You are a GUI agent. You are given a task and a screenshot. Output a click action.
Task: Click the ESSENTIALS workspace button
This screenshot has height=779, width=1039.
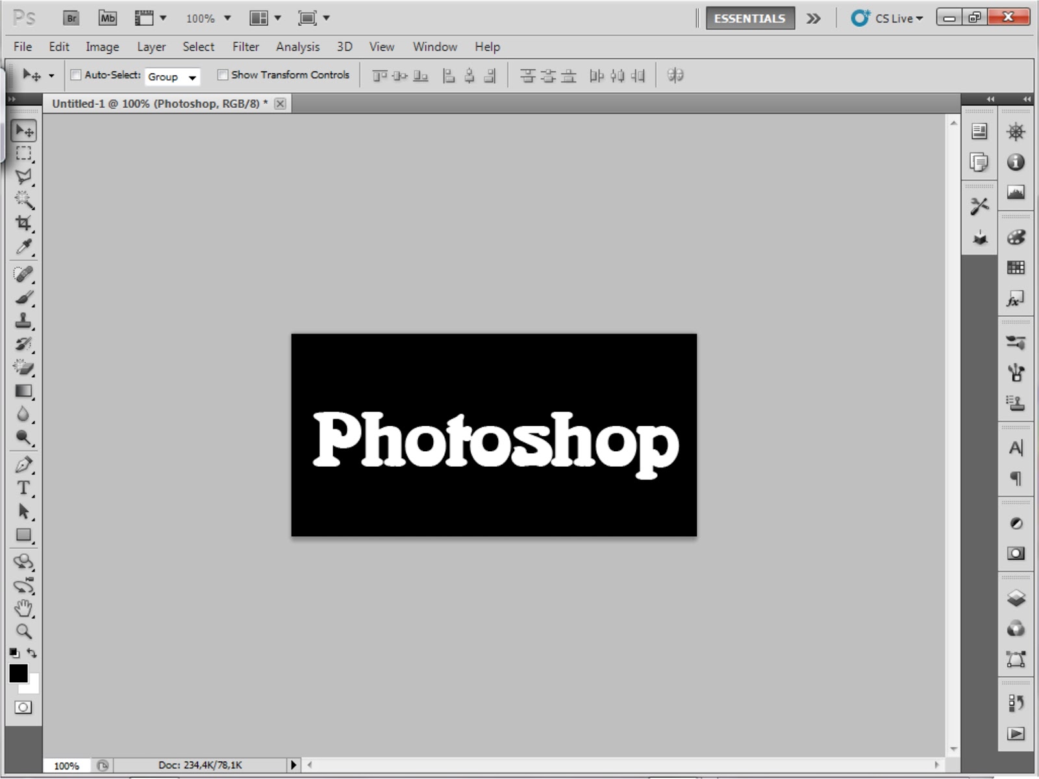click(x=750, y=18)
